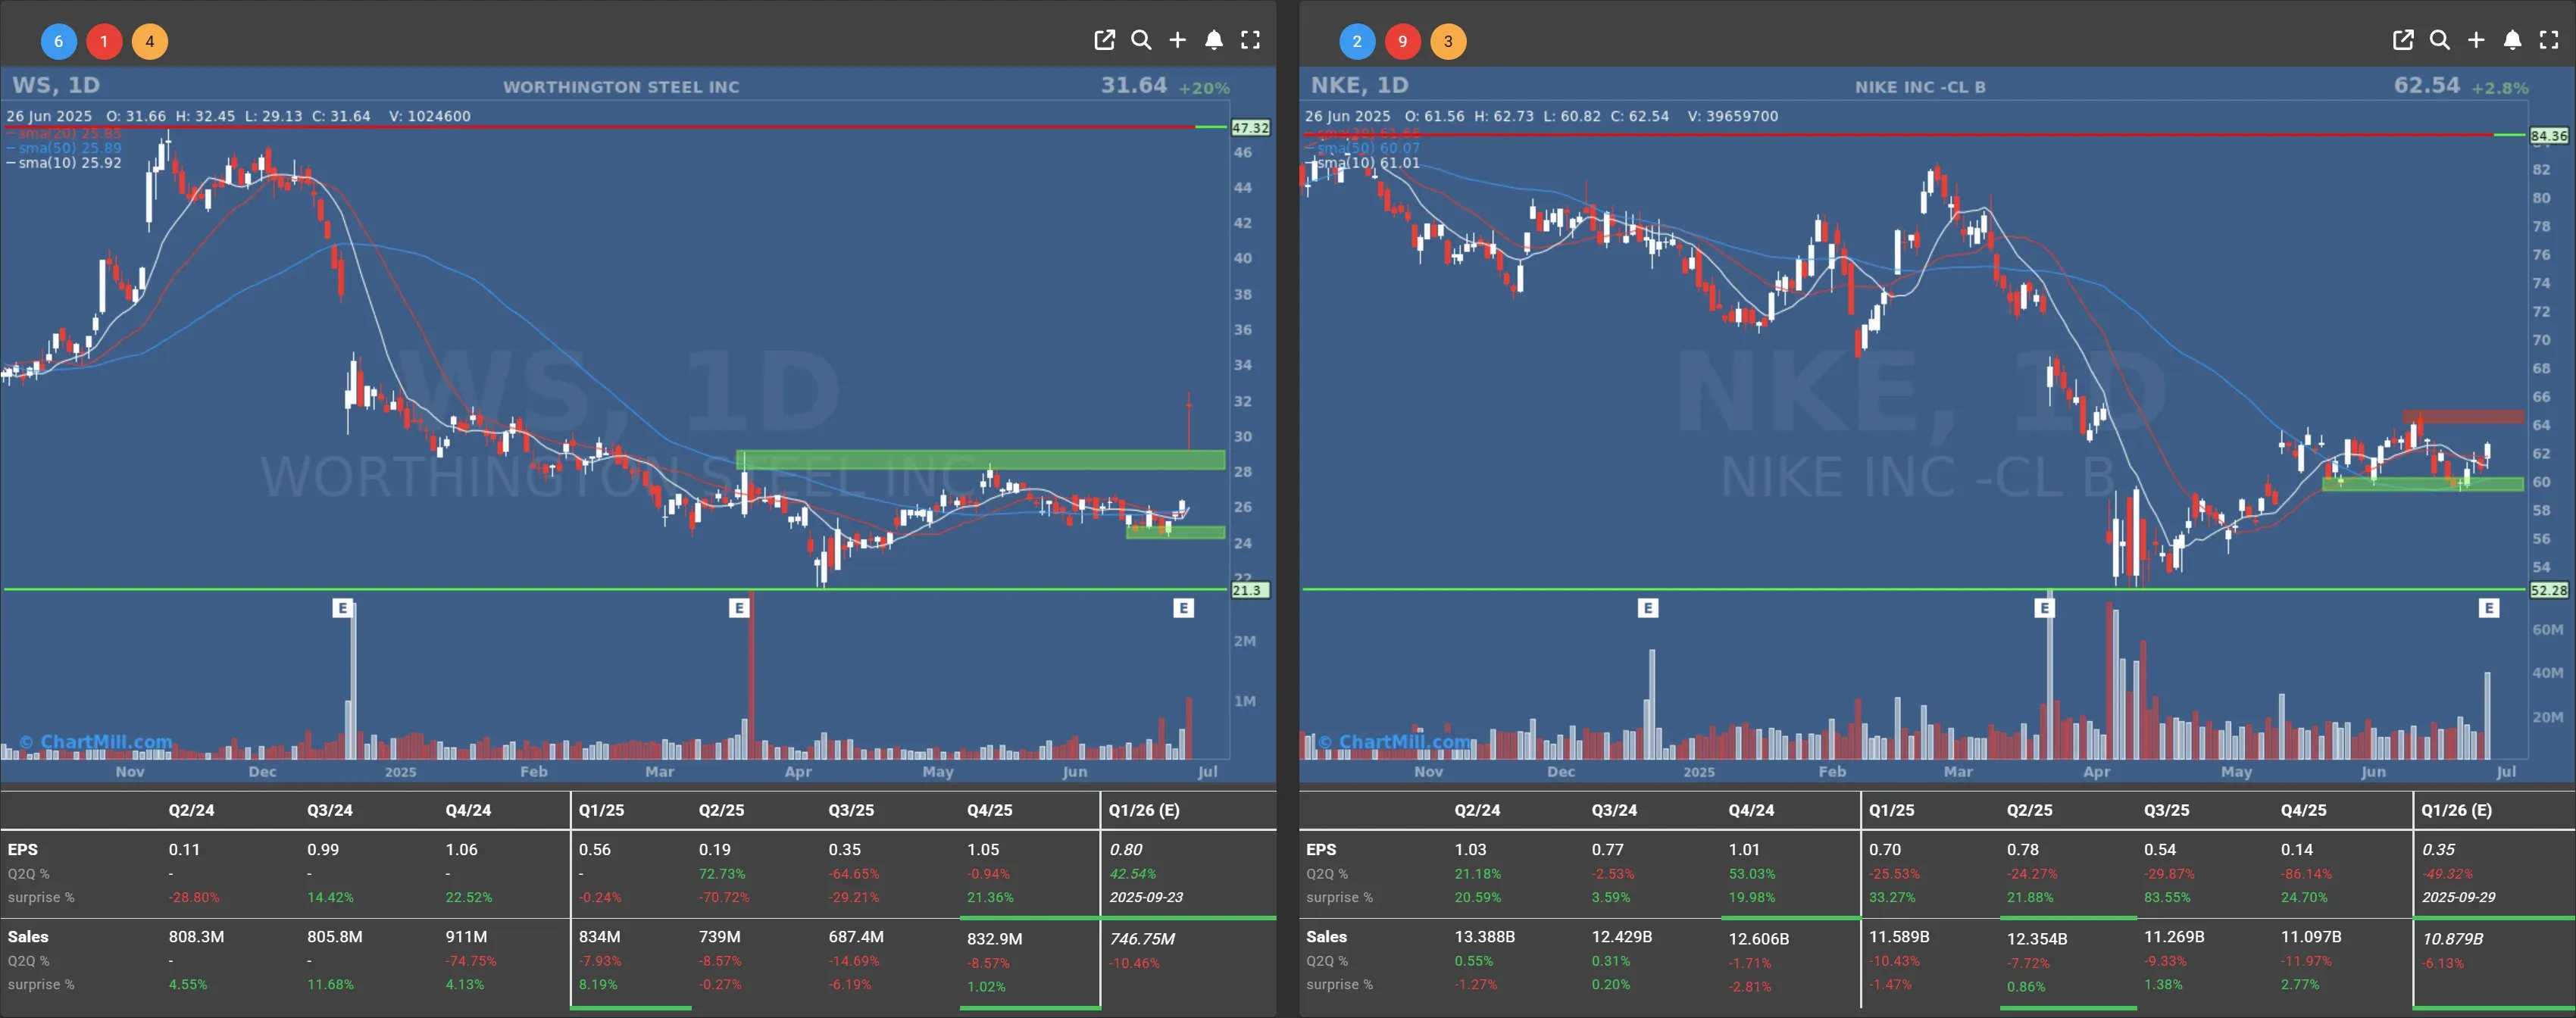Click orange rating badge 3 on NKE

pyautogui.click(x=1448, y=41)
